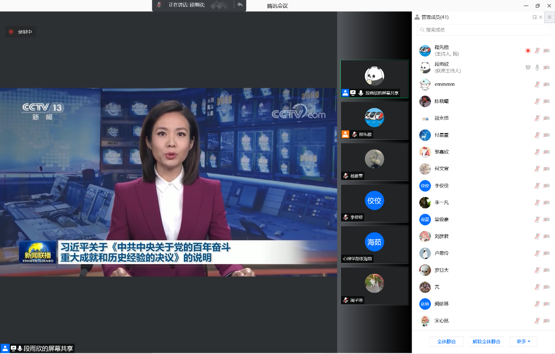Image resolution: width=555 pixels, height=354 pixels.
Task: Toggle camera for member 付晨露
Action: click(x=546, y=135)
